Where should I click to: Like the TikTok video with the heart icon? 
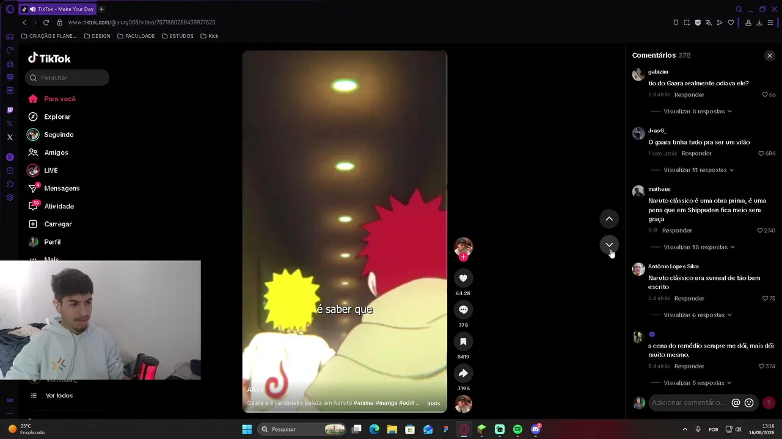(x=463, y=278)
